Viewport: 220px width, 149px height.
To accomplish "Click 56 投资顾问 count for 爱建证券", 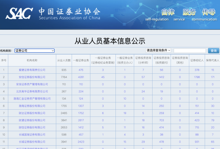I will click(x=162, y=70).
